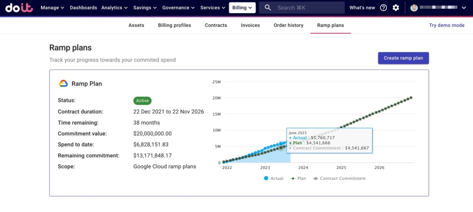The height and width of the screenshot is (212, 473).
Task: Open the help question mark icon
Action: (383, 8)
